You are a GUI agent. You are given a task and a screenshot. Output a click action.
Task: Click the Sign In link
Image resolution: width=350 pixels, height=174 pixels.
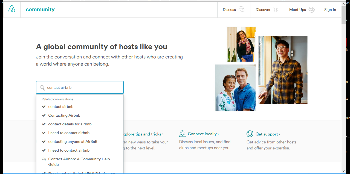[x=330, y=10]
